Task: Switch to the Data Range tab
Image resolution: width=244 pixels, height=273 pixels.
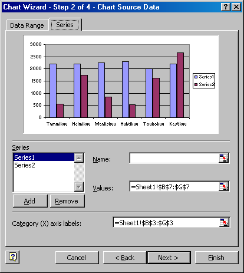Action: (27, 25)
